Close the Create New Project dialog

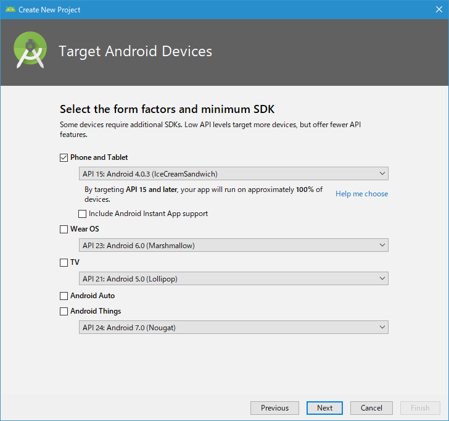[x=439, y=9]
